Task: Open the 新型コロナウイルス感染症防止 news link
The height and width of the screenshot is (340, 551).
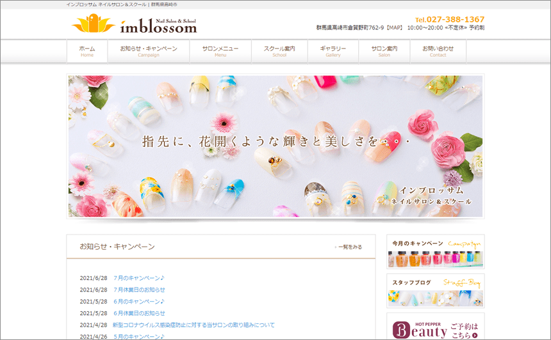Action: [x=193, y=325]
